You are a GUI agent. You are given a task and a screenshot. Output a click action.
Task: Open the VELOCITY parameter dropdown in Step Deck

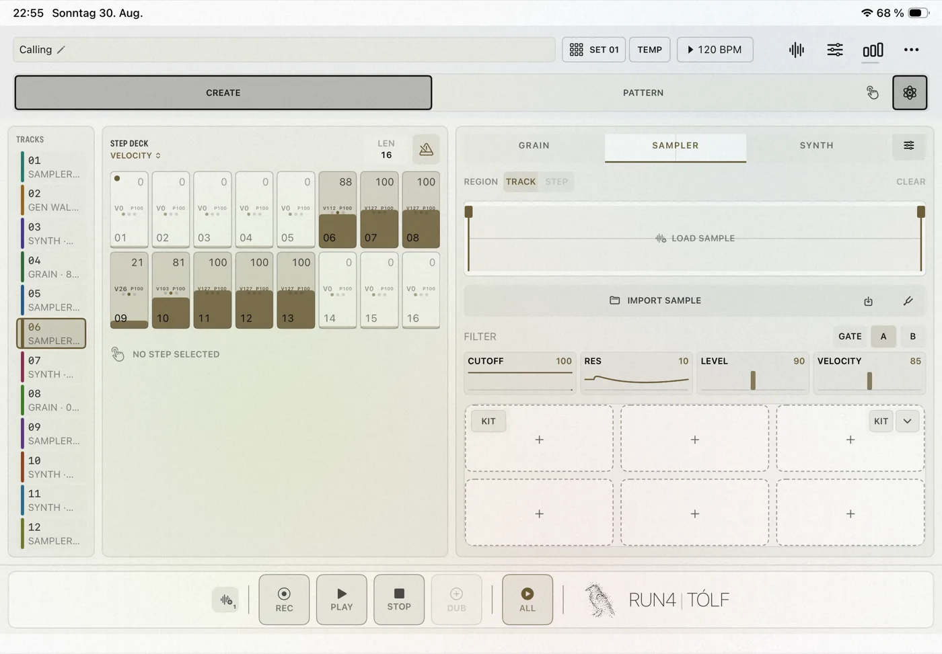tap(135, 156)
